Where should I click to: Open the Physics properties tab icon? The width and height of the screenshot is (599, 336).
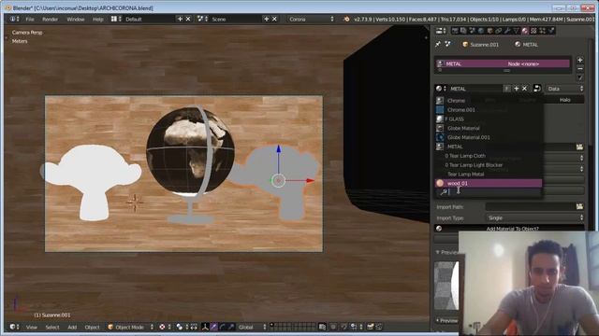[551, 31]
